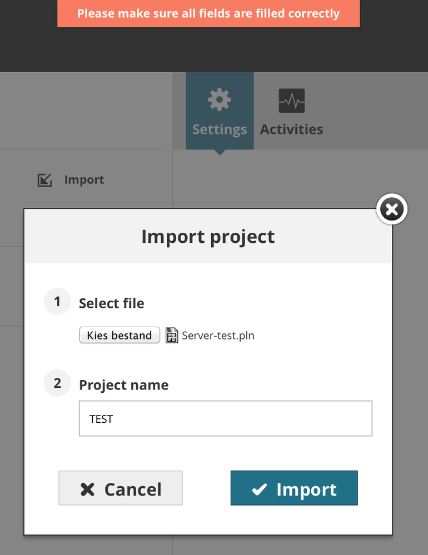Click the Server-test.pln file name
Image resolution: width=428 pixels, height=555 pixels.
pos(218,336)
